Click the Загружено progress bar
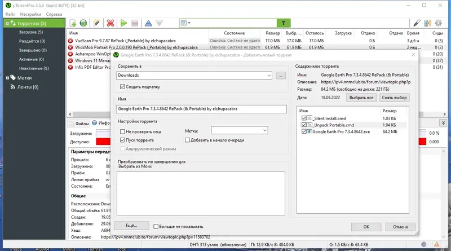 [x=103, y=133]
